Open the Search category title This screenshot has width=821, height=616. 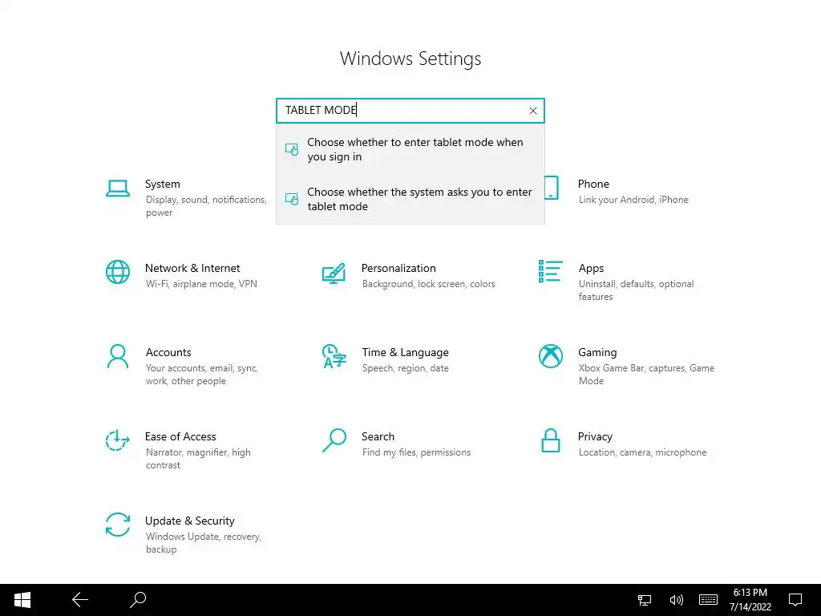pyautogui.click(x=378, y=437)
